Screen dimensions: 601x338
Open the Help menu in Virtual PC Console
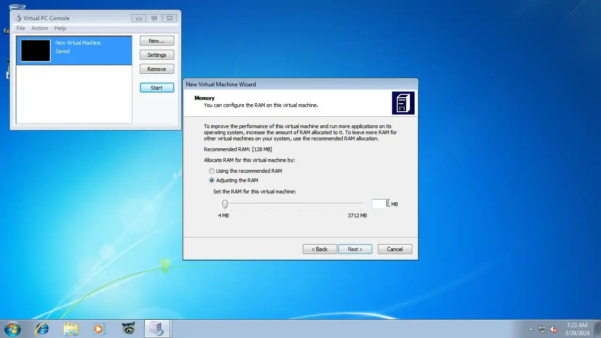pyautogui.click(x=60, y=28)
